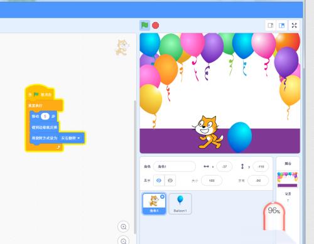Zoom in the code workspace
Screen dimensions: 314x244
124,226
